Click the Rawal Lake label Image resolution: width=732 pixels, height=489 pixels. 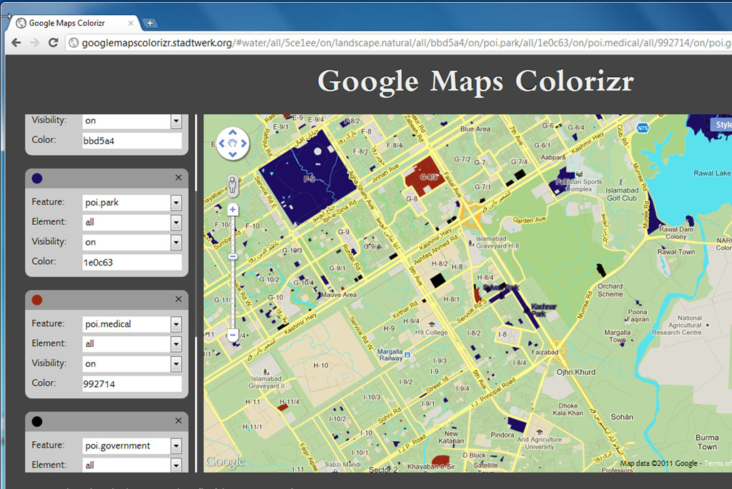(x=712, y=173)
